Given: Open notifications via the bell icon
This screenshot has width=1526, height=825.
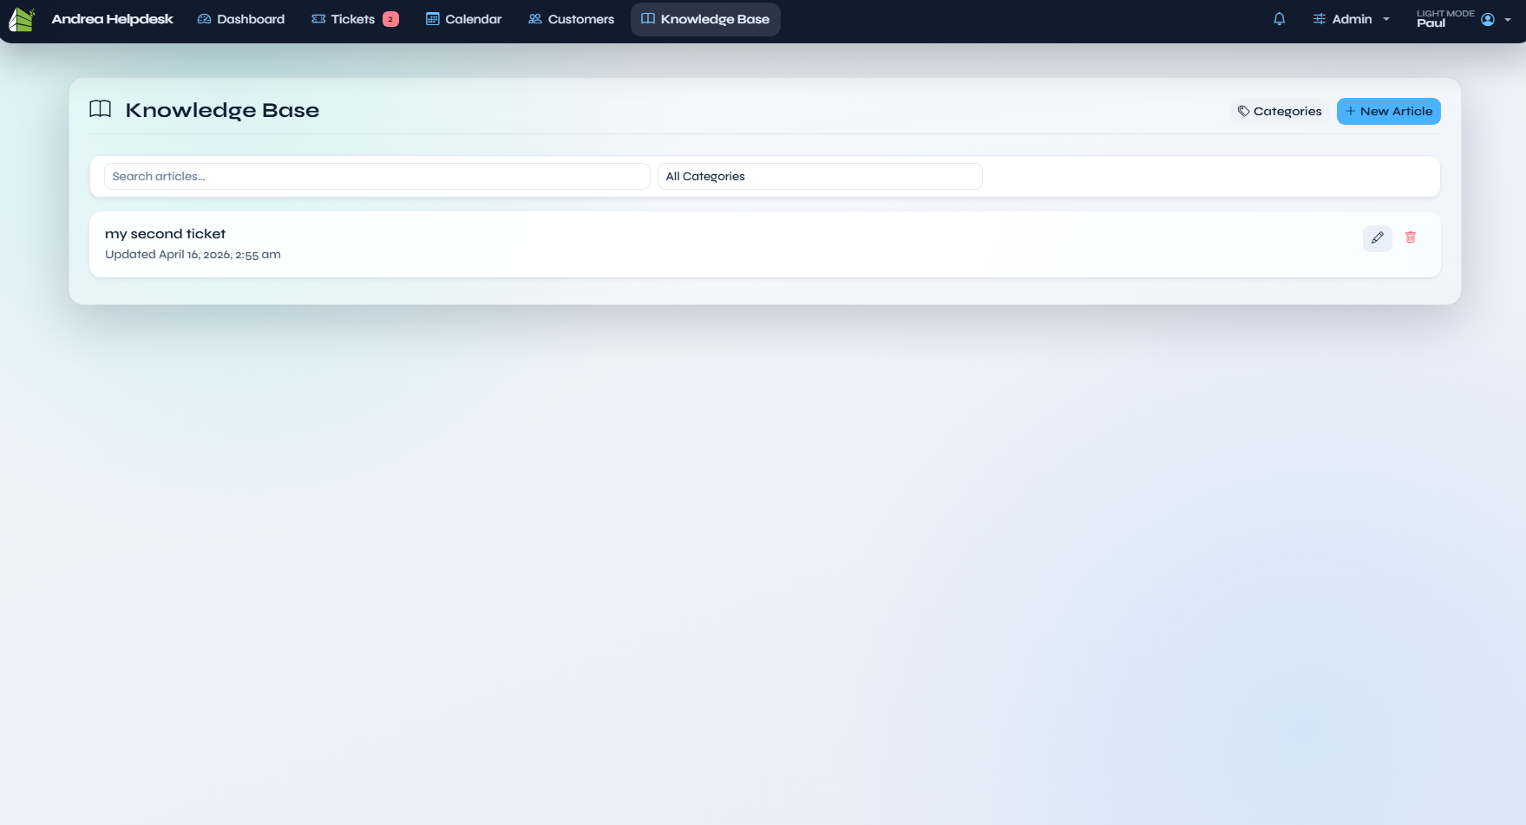Looking at the screenshot, I should point(1278,18).
